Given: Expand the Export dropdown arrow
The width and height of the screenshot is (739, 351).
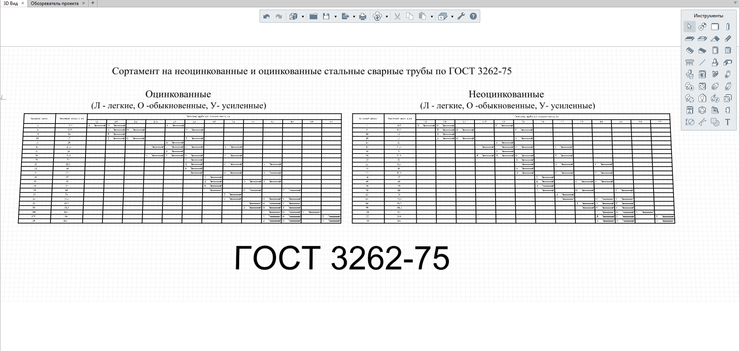Looking at the screenshot, I should pyautogui.click(x=354, y=17).
